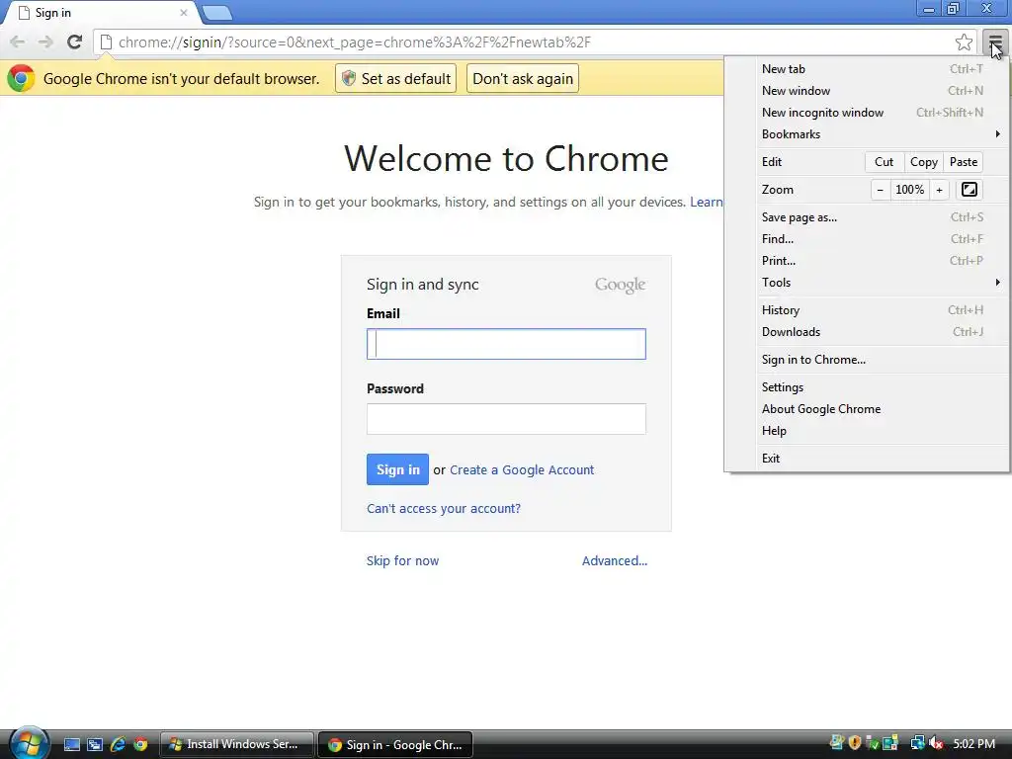Screen dimensions: 1012x759
Task: Click the security shield tray icon
Action: (x=855, y=743)
